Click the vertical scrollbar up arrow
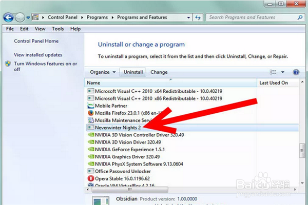The image size is (308, 205). [302, 82]
